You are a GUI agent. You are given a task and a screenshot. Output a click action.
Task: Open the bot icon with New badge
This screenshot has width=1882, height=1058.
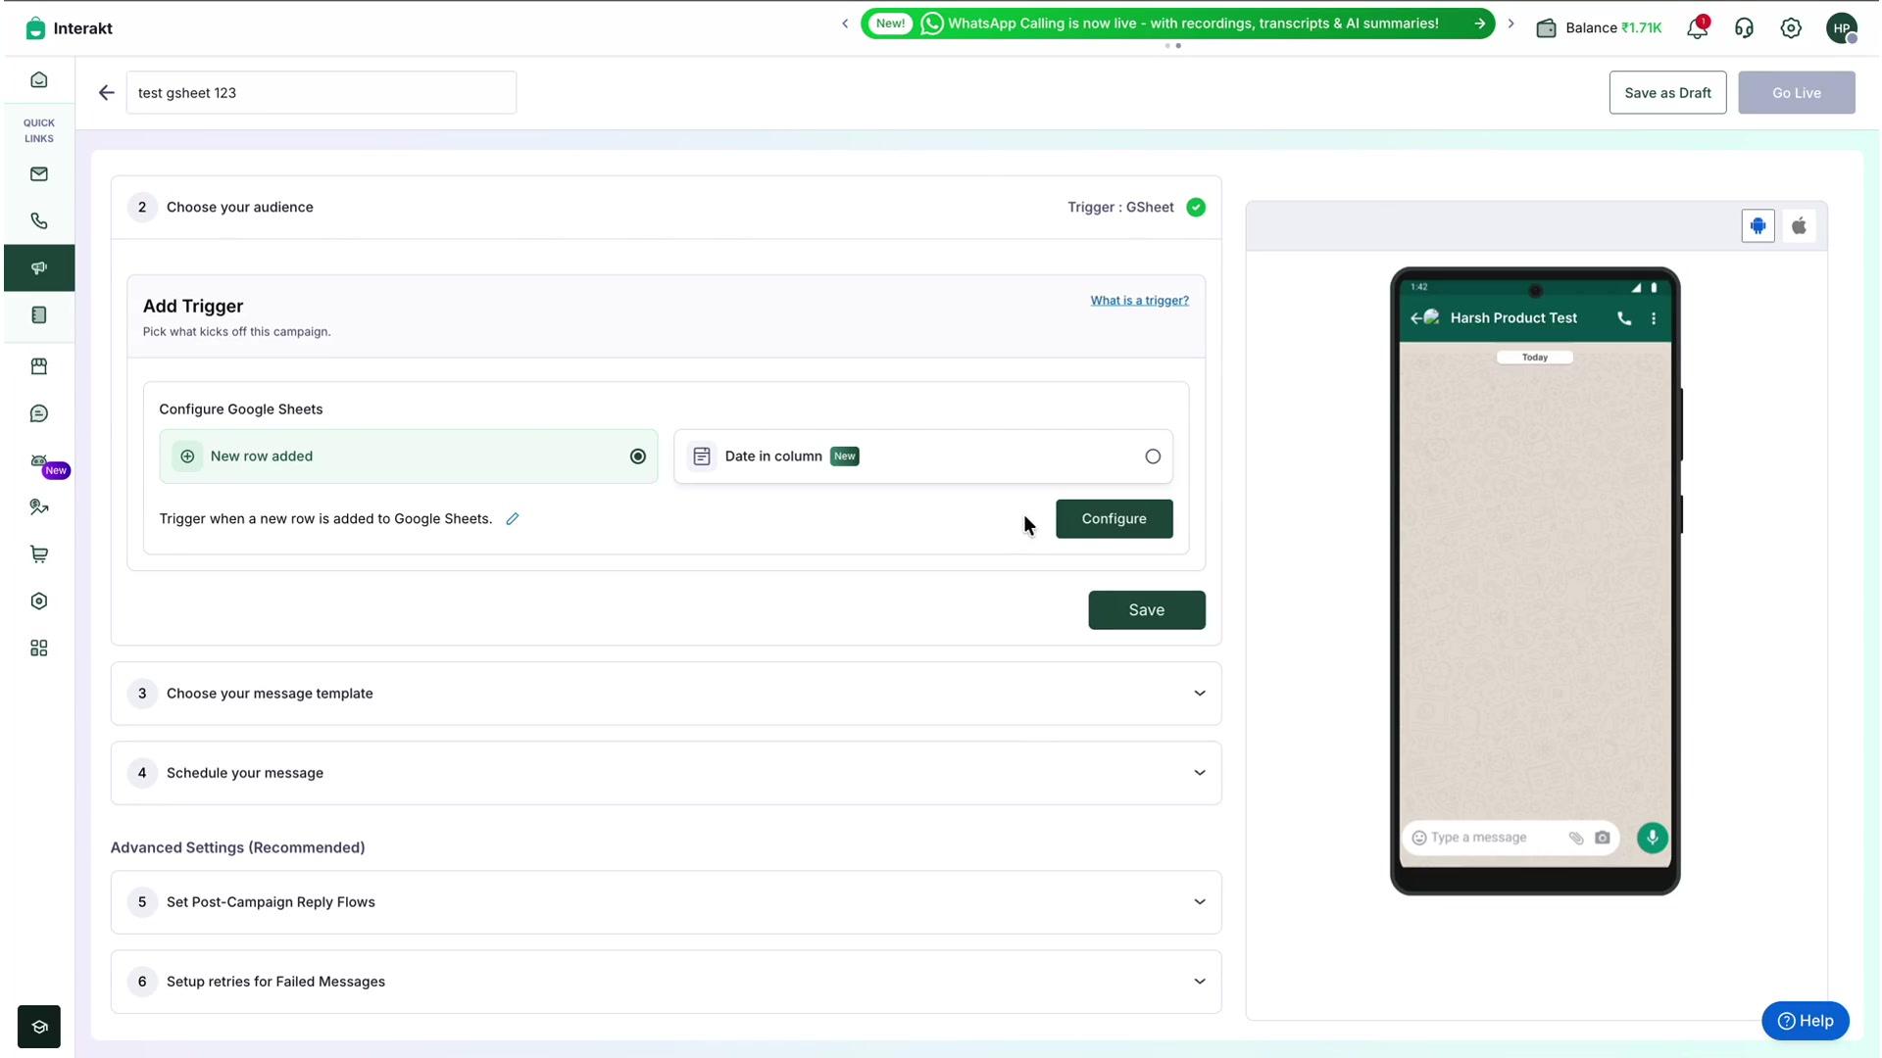coord(39,460)
